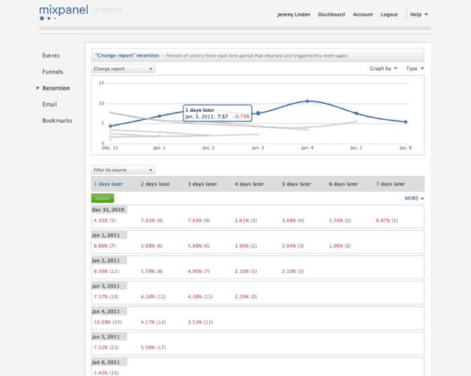Click the Logout link
Image resolution: width=471 pixels, height=376 pixels.
pos(389,15)
